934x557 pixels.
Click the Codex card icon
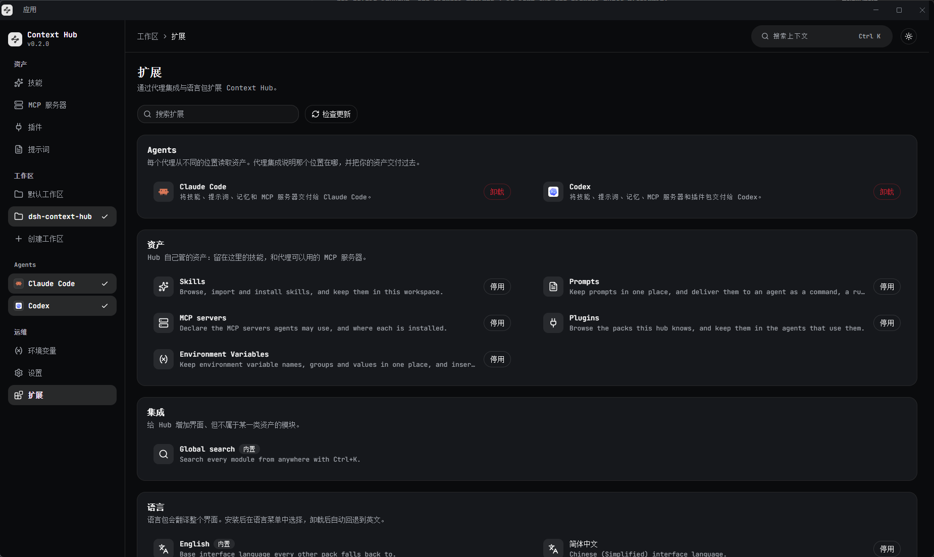553,192
